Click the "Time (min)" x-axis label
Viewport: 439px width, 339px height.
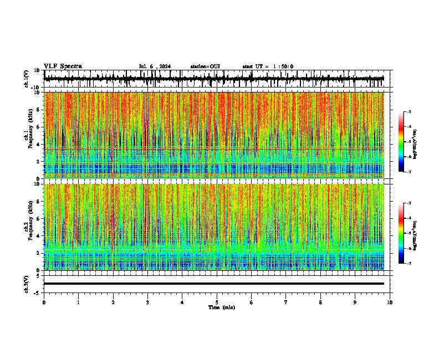click(222, 307)
